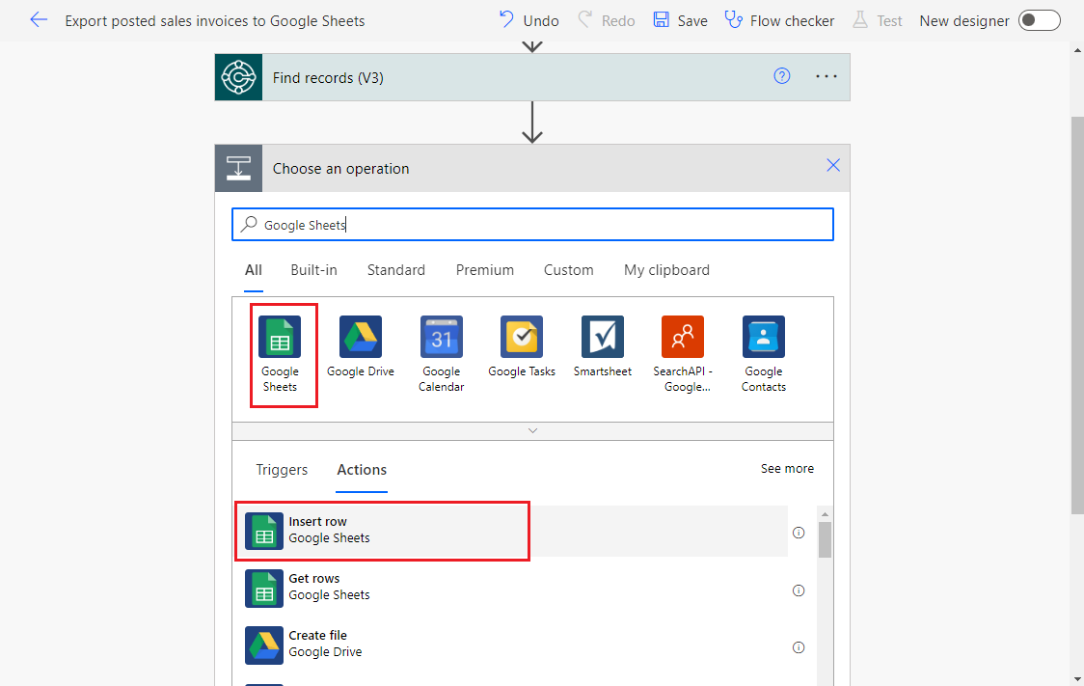
Task: Click the help icon on Find records (V3)
Action: [x=781, y=76]
